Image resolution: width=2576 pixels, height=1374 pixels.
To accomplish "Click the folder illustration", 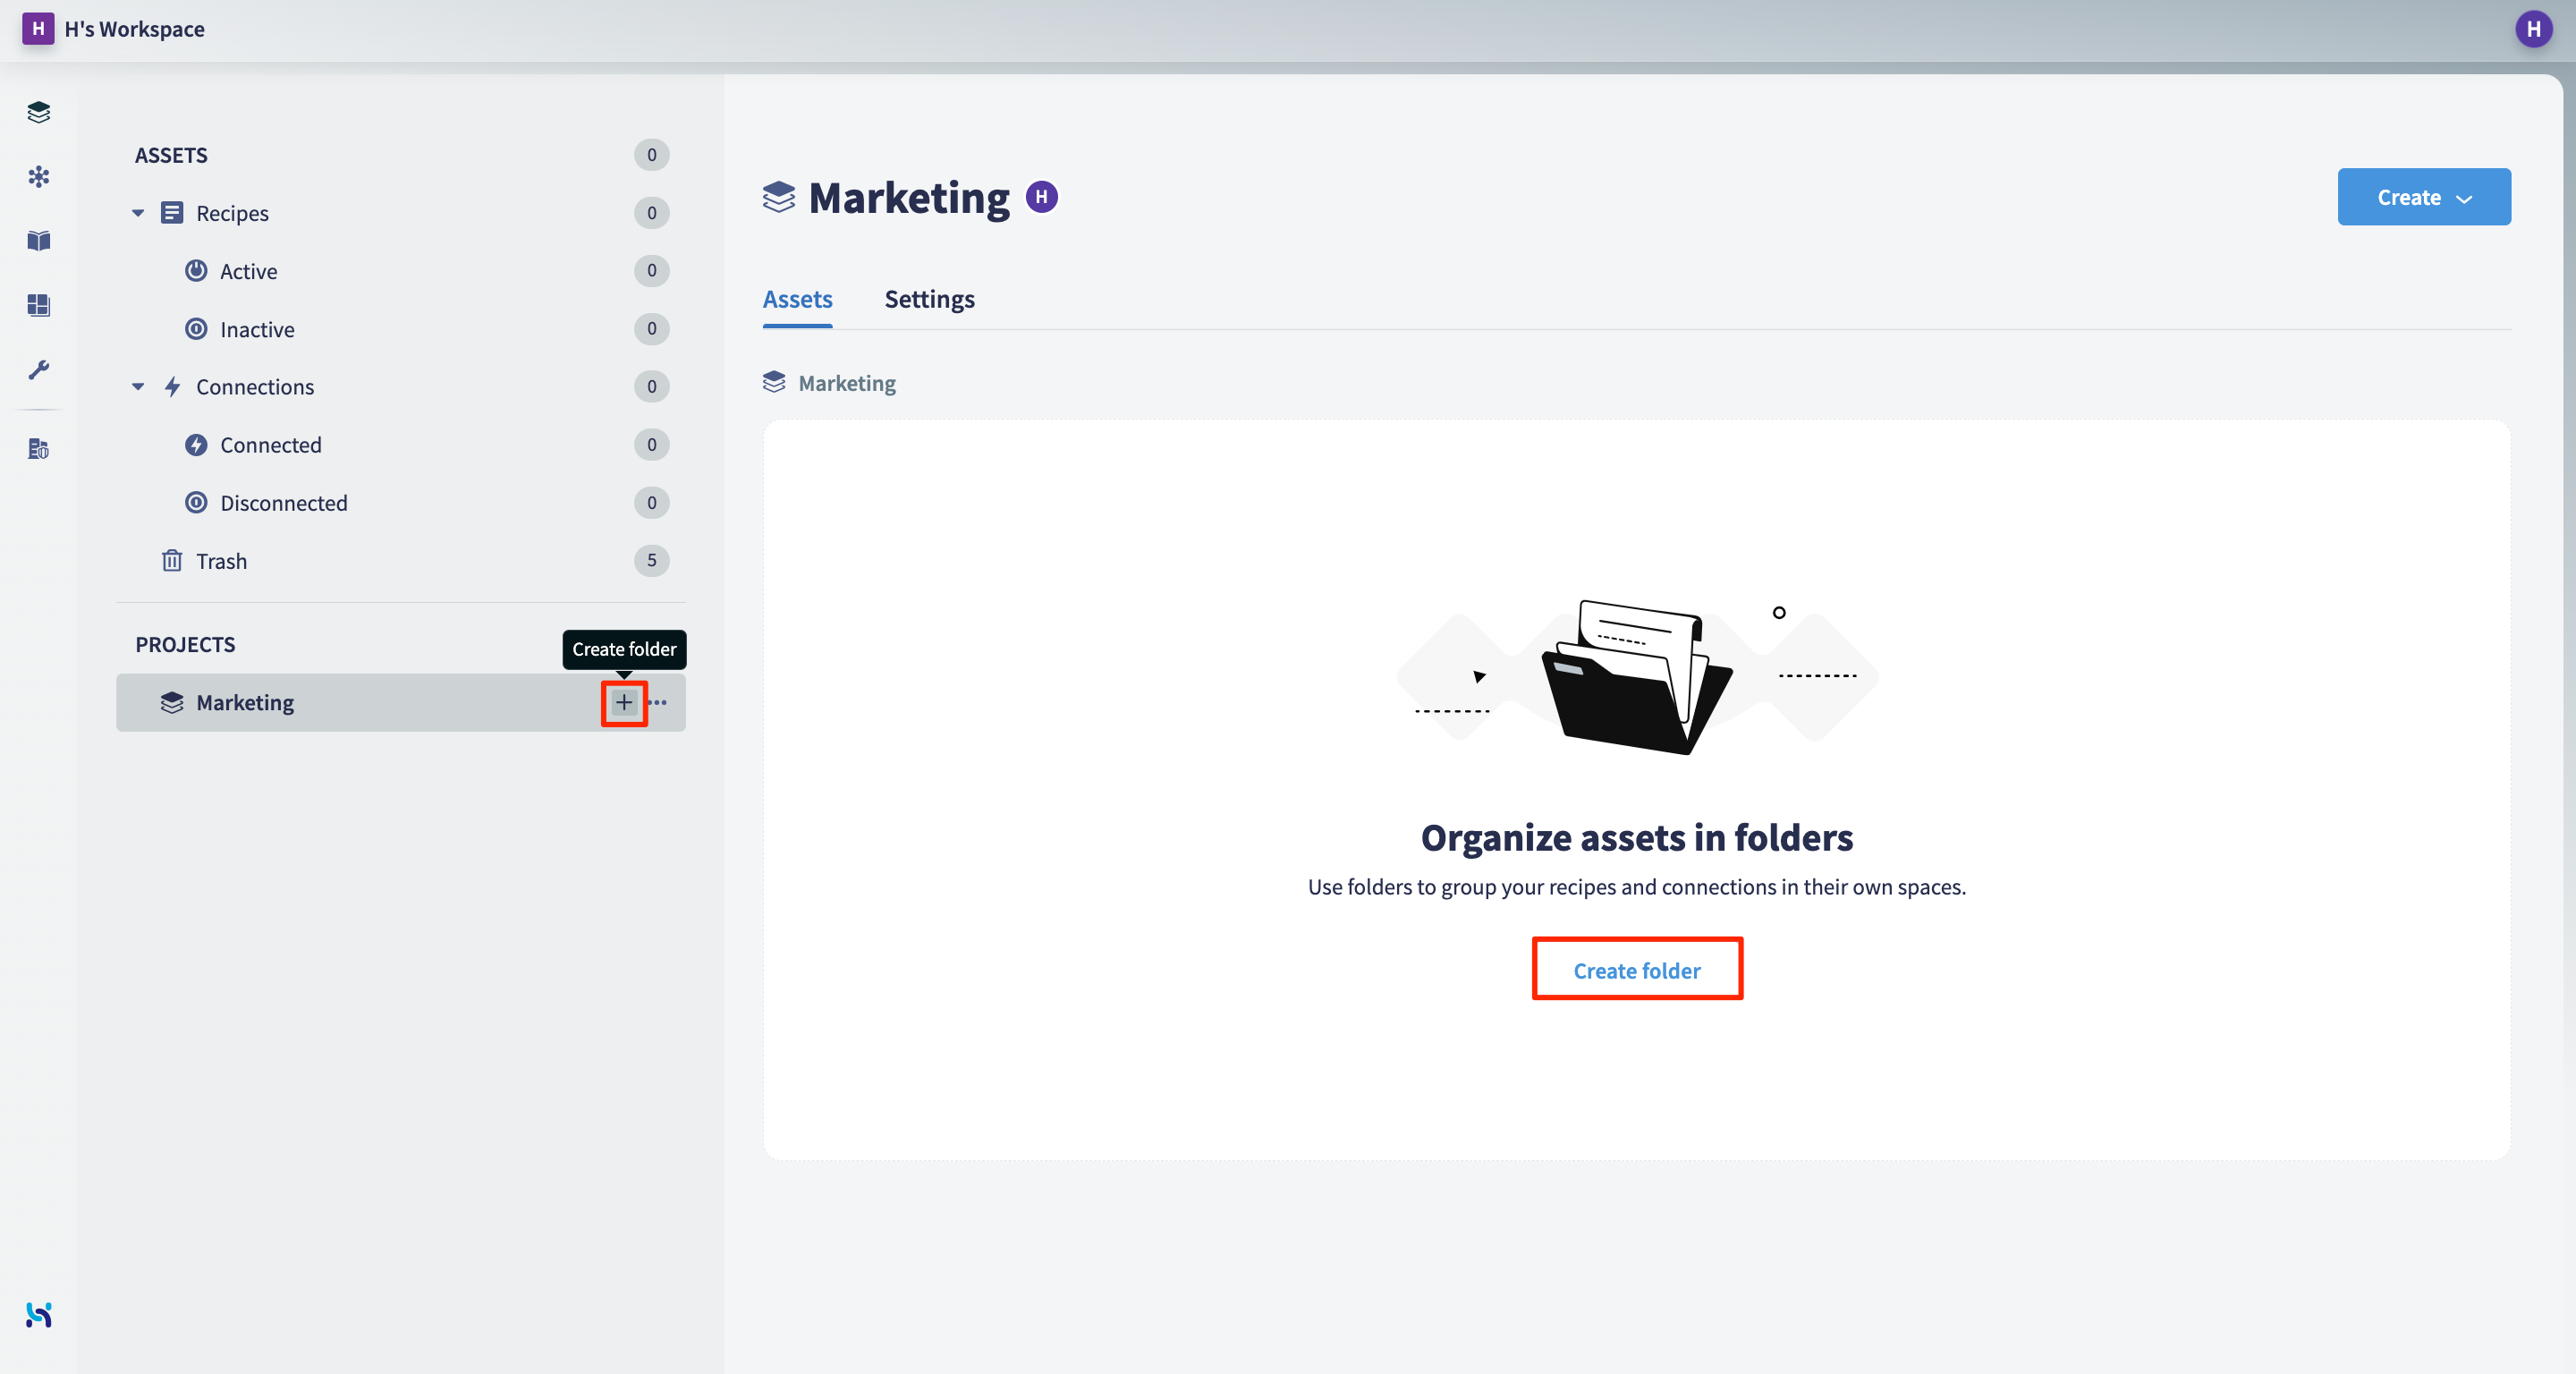I will 1637,677.
